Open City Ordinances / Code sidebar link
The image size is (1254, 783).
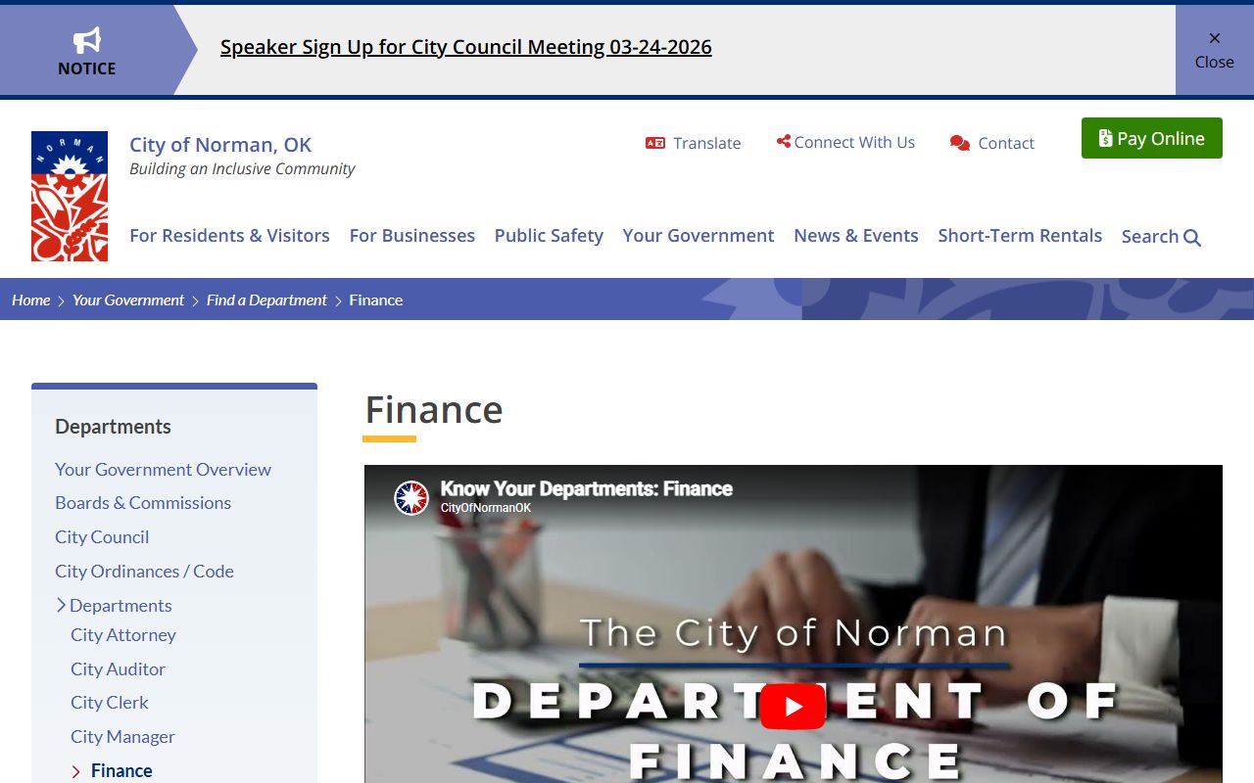point(144,571)
